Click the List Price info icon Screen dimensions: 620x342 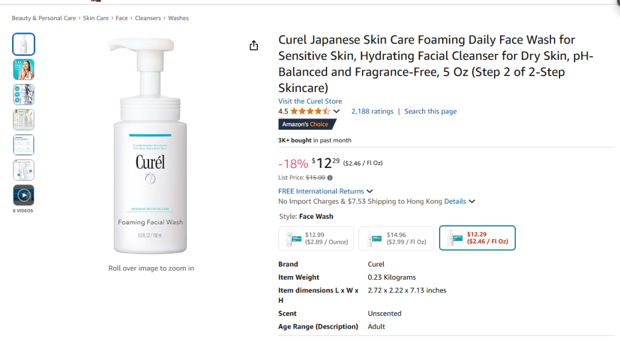pyautogui.click(x=330, y=178)
